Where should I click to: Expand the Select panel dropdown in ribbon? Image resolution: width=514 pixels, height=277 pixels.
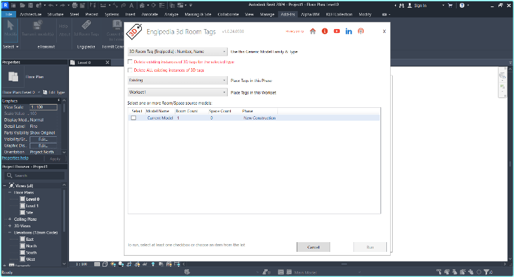10,46
